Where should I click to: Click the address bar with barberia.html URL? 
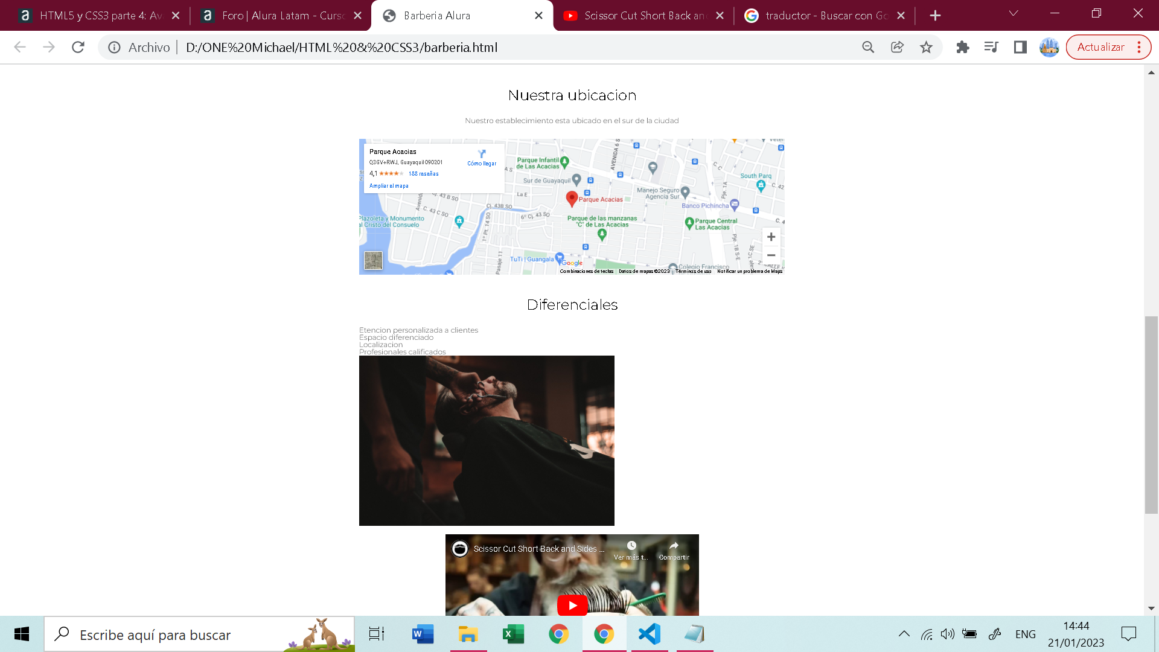click(519, 47)
